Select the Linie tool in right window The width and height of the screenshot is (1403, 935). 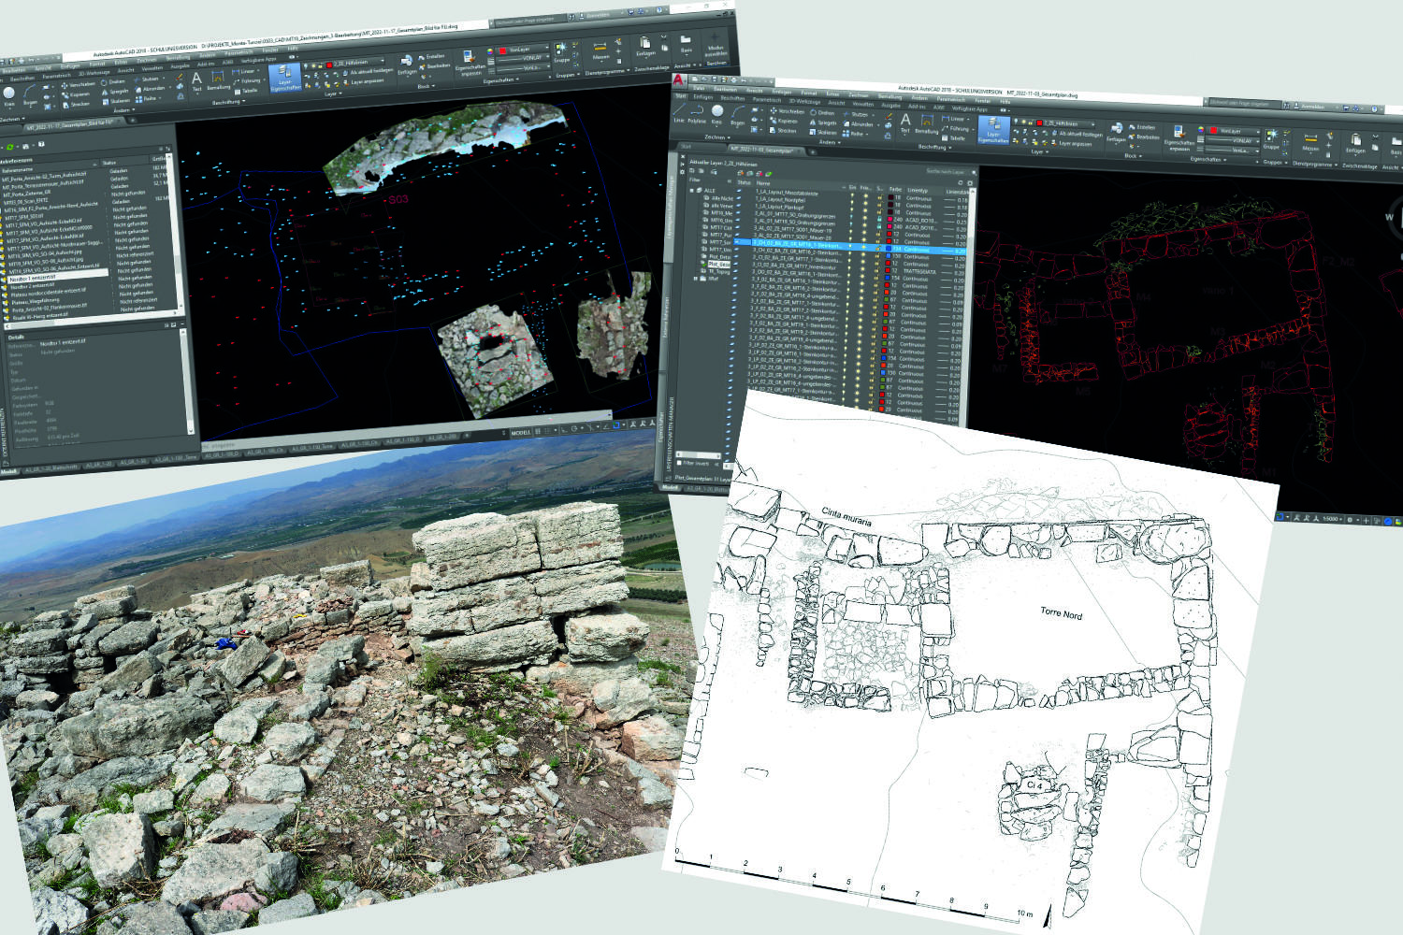pyautogui.click(x=679, y=113)
